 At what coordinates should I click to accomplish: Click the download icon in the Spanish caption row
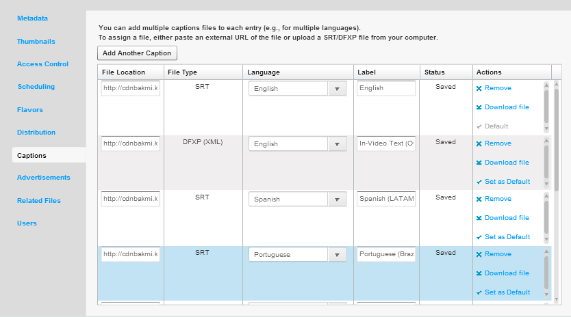pyautogui.click(x=479, y=218)
